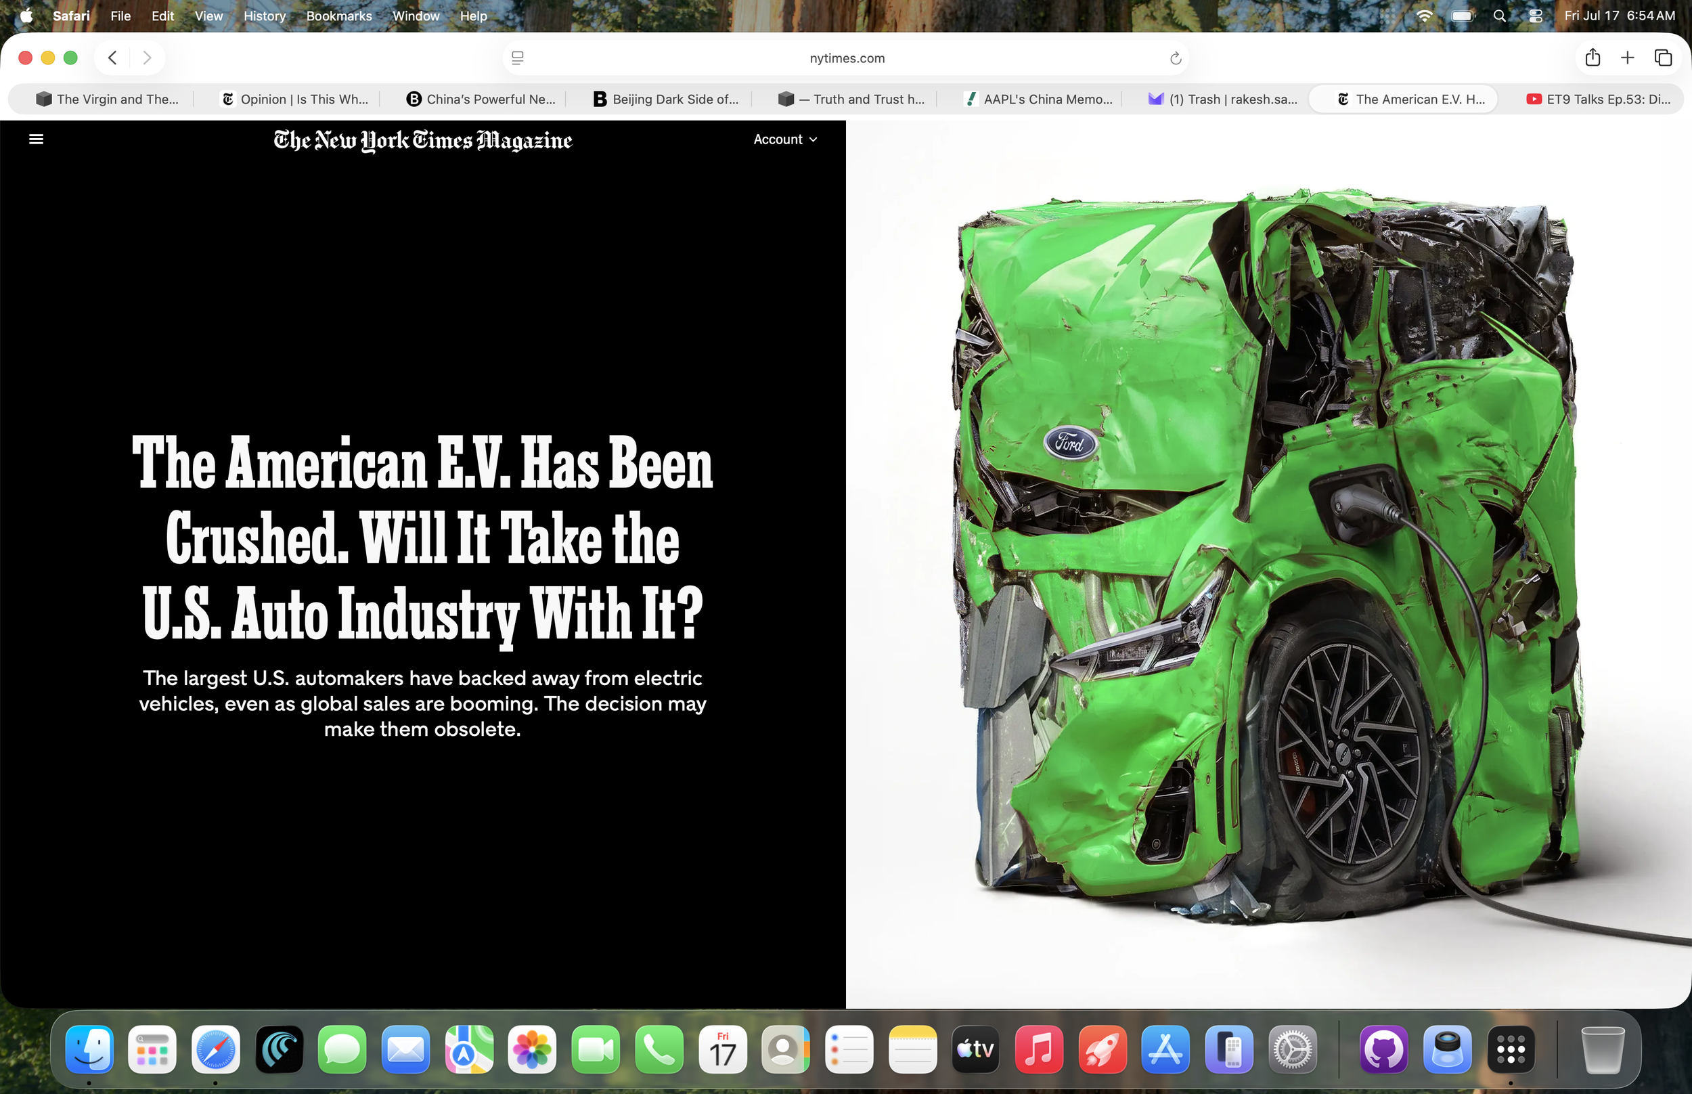Switch to 'Truth and Trust h...' tab
1692x1094 pixels.
pos(851,100)
